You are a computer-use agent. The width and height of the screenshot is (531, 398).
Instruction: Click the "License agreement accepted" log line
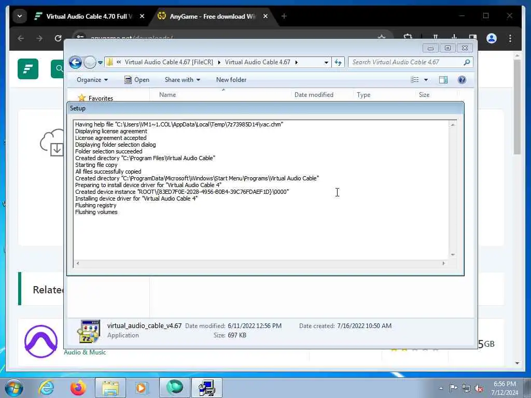[111, 138]
